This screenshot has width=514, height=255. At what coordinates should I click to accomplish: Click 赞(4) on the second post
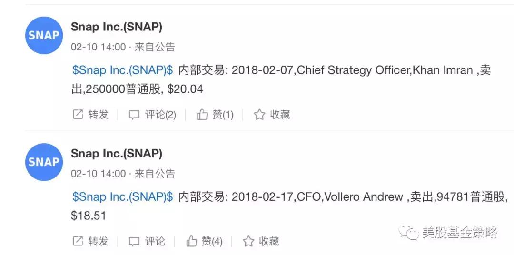pyautogui.click(x=212, y=241)
